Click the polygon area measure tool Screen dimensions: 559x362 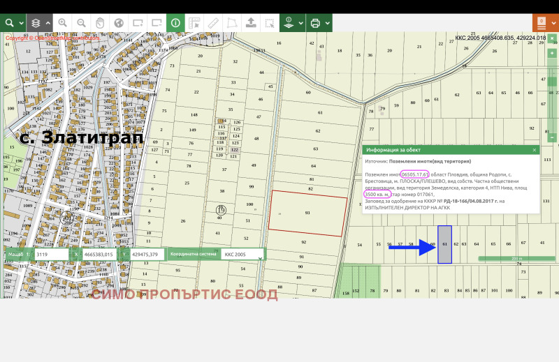231,23
